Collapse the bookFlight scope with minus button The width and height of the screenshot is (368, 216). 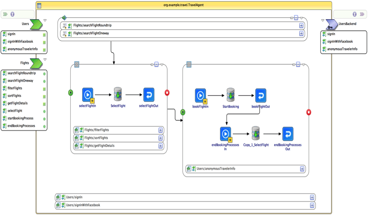pos(298,64)
